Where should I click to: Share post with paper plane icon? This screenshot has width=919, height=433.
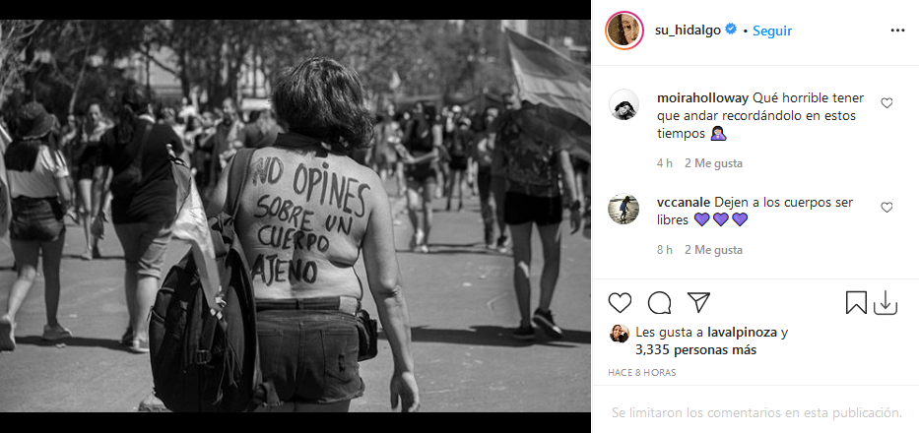point(698,302)
